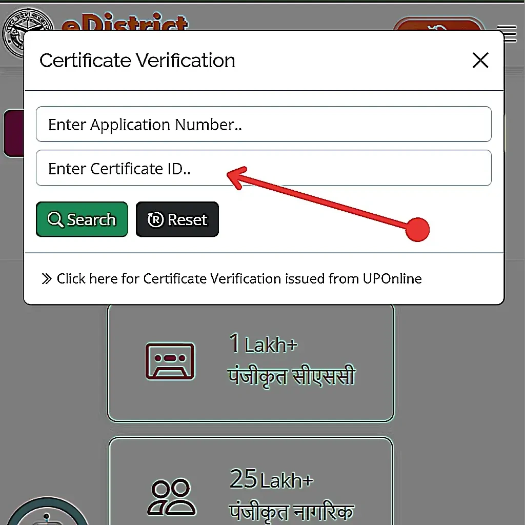Open the UPOnline certificate verification link
This screenshot has width=525, height=525.
239,279
